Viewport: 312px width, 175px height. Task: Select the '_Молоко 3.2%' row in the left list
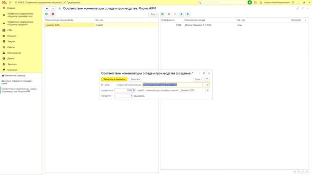pyautogui.click(x=101, y=25)
